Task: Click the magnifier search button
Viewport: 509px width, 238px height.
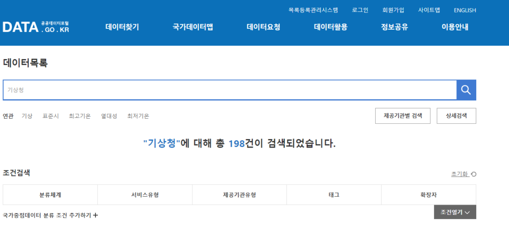Action: pyautogui.click(x=466, y=90)
